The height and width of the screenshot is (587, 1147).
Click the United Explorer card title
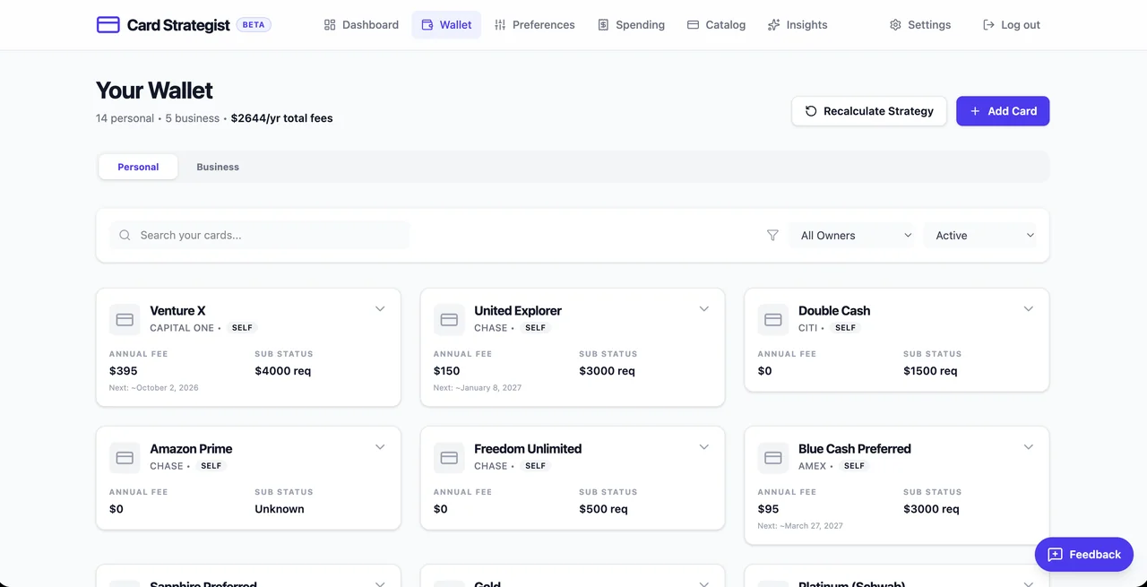(518, 311)
